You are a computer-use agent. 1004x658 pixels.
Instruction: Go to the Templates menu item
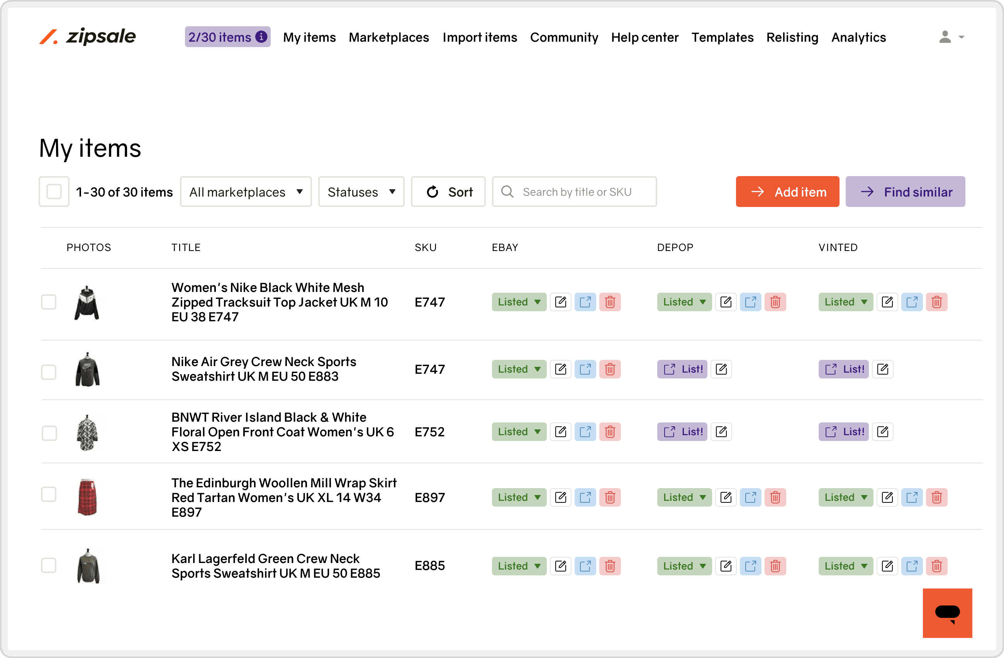point(722,37)
